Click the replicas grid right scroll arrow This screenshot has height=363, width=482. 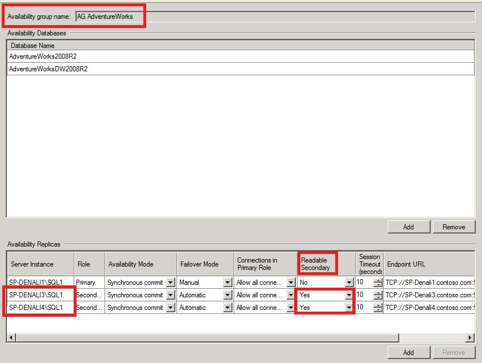tap(470, 337)
